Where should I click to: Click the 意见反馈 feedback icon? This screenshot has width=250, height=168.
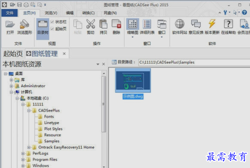[196, 24]
